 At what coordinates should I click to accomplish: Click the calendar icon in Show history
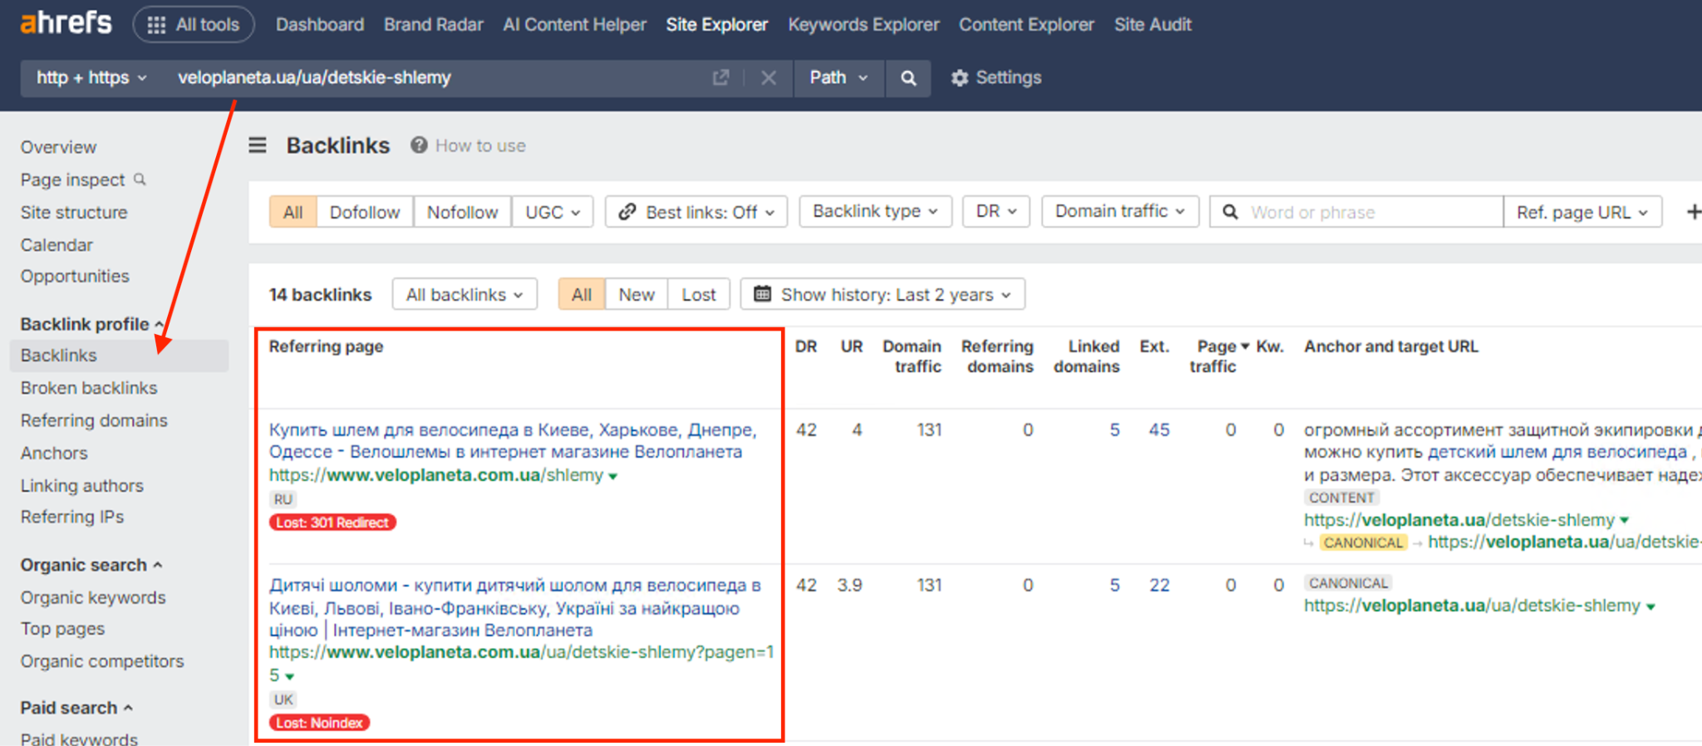[762, 294]
